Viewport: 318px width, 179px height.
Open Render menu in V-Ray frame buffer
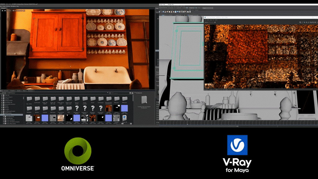[208, 20]
